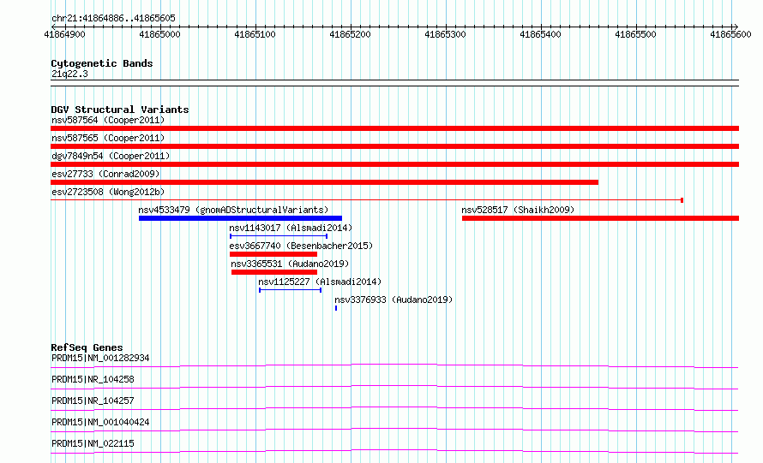The width and height of the screenshot is (763, 463).
Task: Click variant label nsv528517 (Shaikh2009)
Action: point(518,210)
